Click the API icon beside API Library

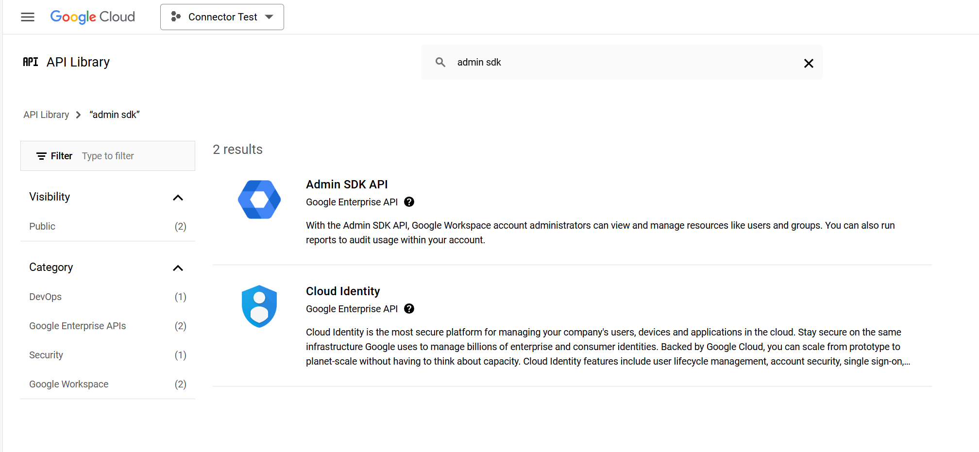coord(31,62)
